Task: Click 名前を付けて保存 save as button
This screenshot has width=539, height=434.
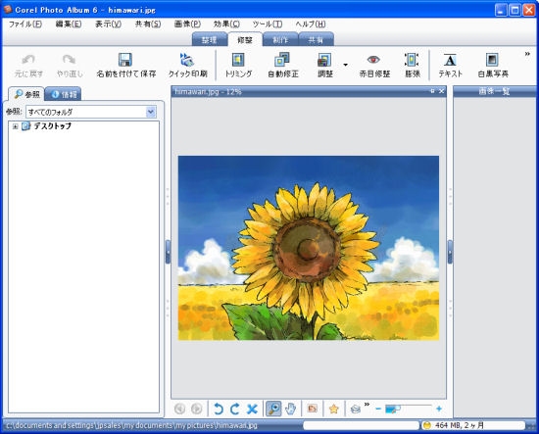Action: [125, 65]
